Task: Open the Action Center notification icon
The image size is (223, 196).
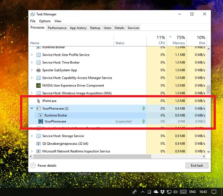Action: click(214, 192)
